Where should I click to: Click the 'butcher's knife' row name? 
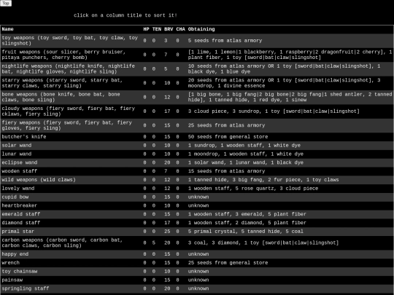(24, 137)
